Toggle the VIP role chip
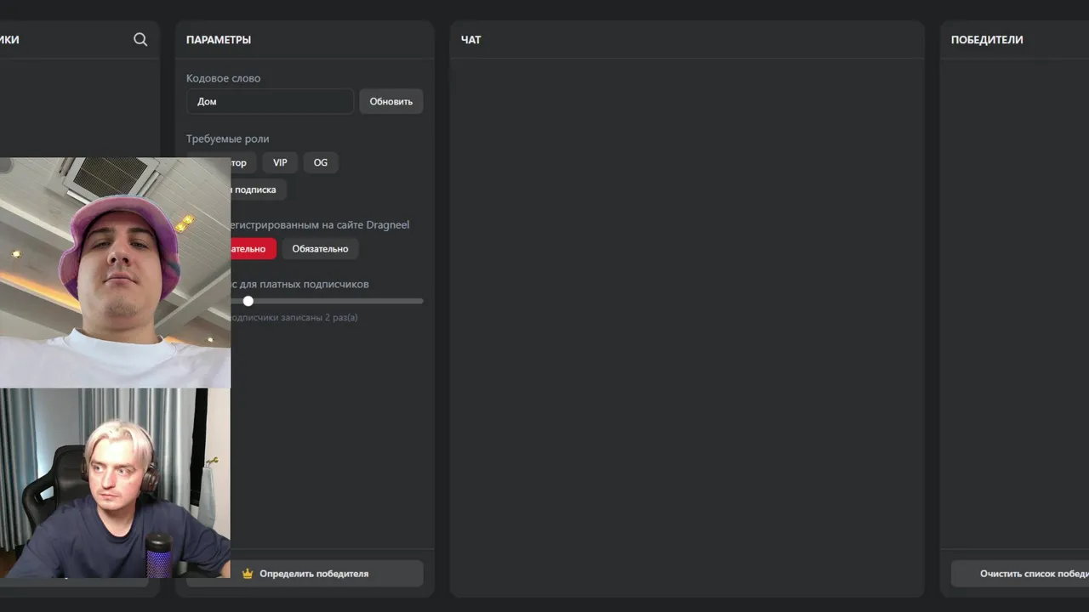Image resolution: width=1089 pixels, height=612 pixels. tap(280, 162)
